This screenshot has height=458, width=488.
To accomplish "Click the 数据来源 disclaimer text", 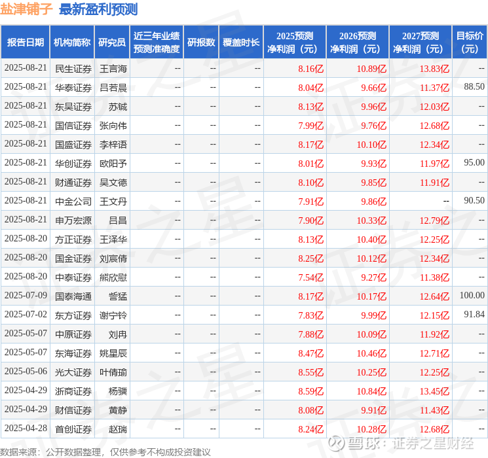I will pyautogui.click(x=105, y=451).
